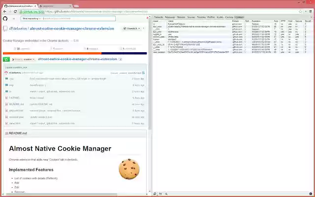Click the 'Implemented Features' heading
Screen dimensions: 315x197
coord(31,169)
